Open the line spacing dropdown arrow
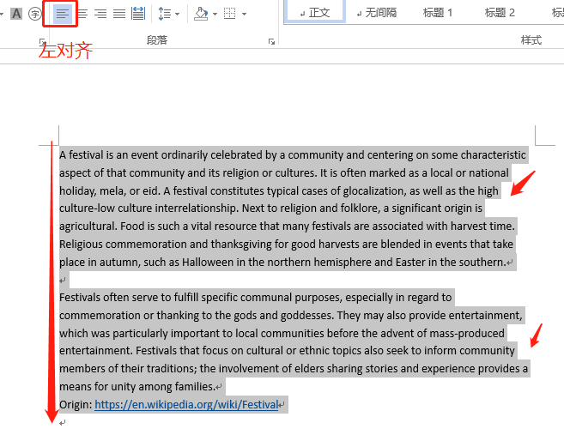This screenshot has width=564, height=441. pyautogui.click(x=178, y=15)
